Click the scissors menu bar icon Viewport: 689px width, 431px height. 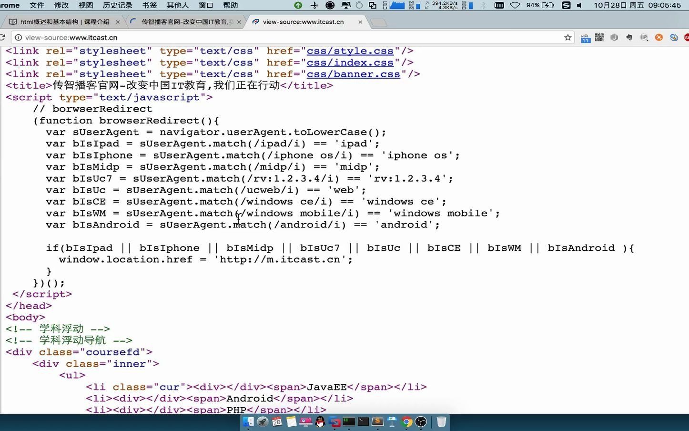tap(314, 5)
